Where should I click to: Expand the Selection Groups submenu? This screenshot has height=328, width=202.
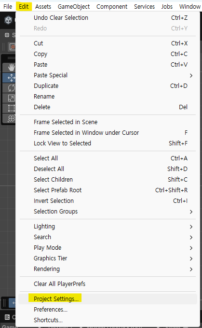(108, 212)
